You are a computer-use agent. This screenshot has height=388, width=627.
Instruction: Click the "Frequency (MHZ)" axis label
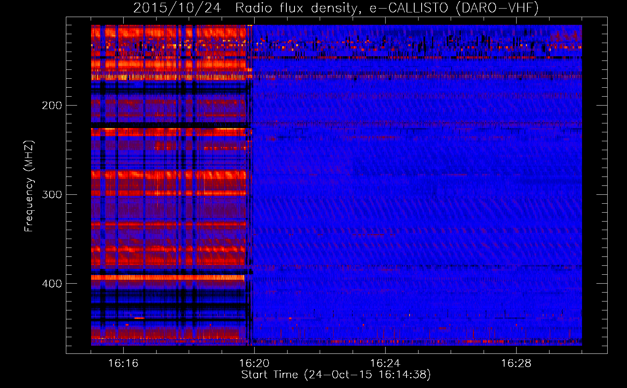[29, 186]
